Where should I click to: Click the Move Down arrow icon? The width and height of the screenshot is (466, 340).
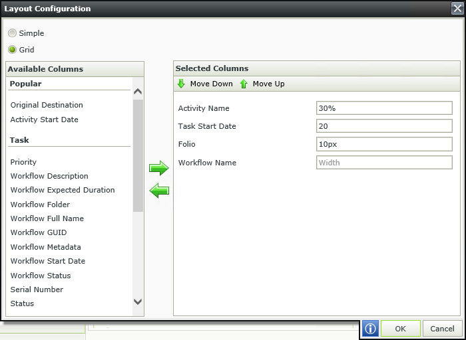(x=181, y=84)
